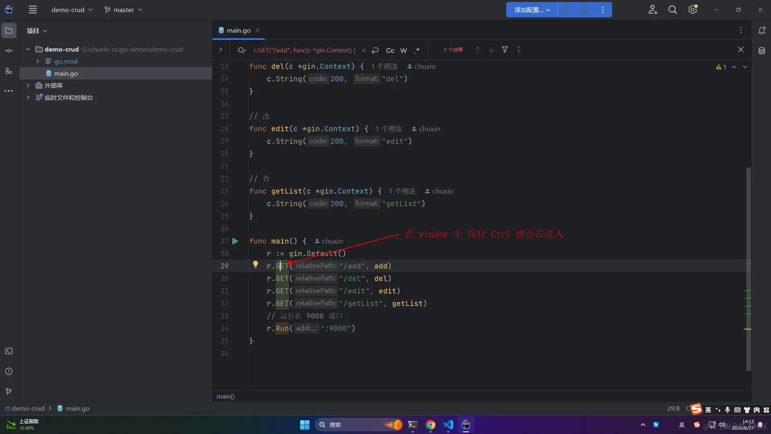Image resolution: width=771 pixels, height=434 pixels.
Task: Click chuxin author hint on main
Action: tap(329, 241)
